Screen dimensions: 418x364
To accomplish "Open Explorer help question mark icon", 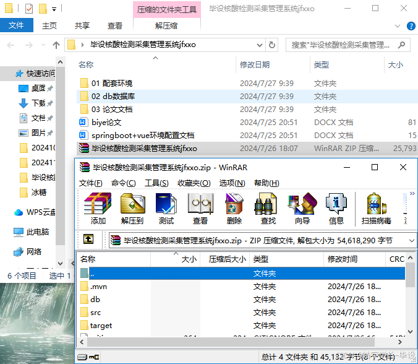I will 411,26.
